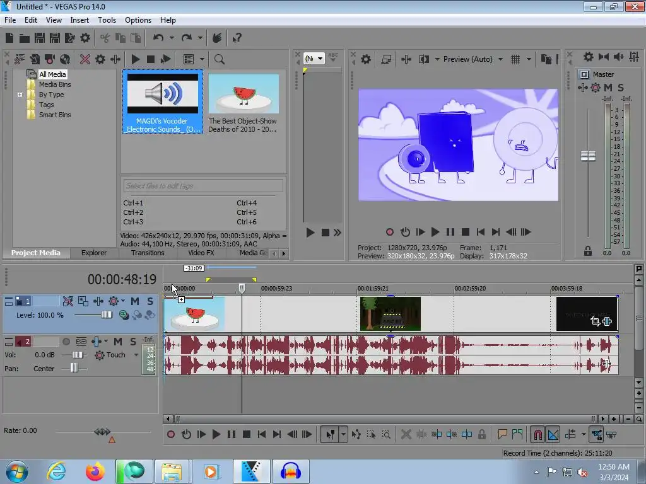The image size is (646, 484).
Task: Click the Master FX icon
Action: (x=582, y=87)
